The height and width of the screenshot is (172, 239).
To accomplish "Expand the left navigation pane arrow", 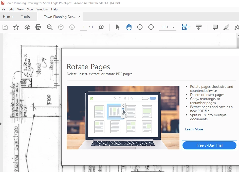I will point(1,124).
